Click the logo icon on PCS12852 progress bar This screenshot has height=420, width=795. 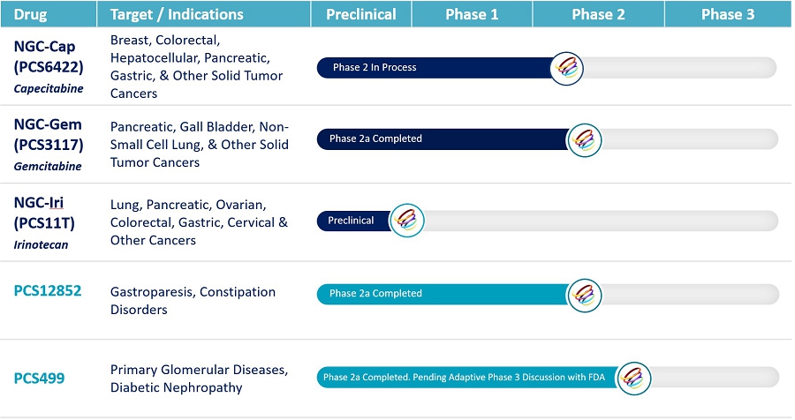click(x=583, y=294)
